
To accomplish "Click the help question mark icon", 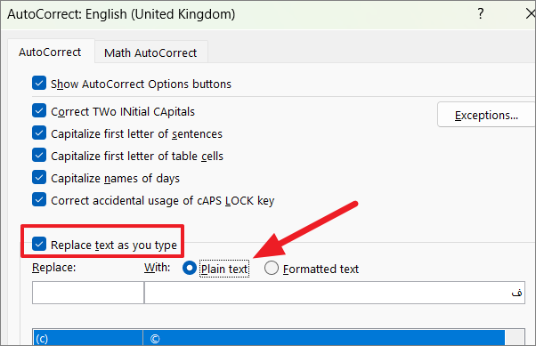I will 481,14.
